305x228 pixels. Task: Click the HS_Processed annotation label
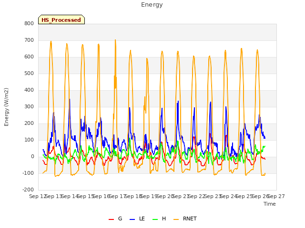pos(61,19)
